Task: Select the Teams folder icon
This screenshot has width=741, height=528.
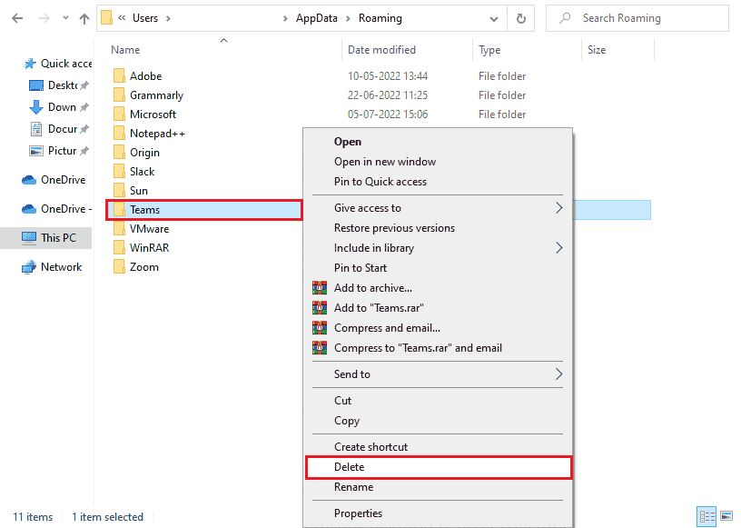Action: (x=119, y=209)
